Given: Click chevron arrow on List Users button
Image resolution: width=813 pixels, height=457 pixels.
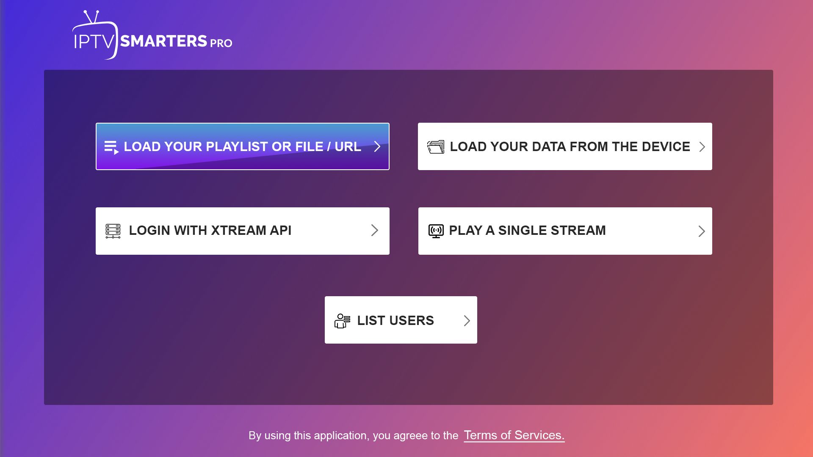Looking at the screenshot, I should click(467, 321).
